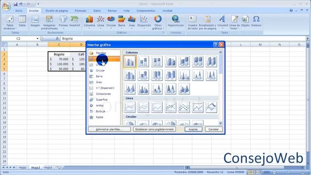
Task: Open Encabezado y pie de página
Action: tap(207, 23)
